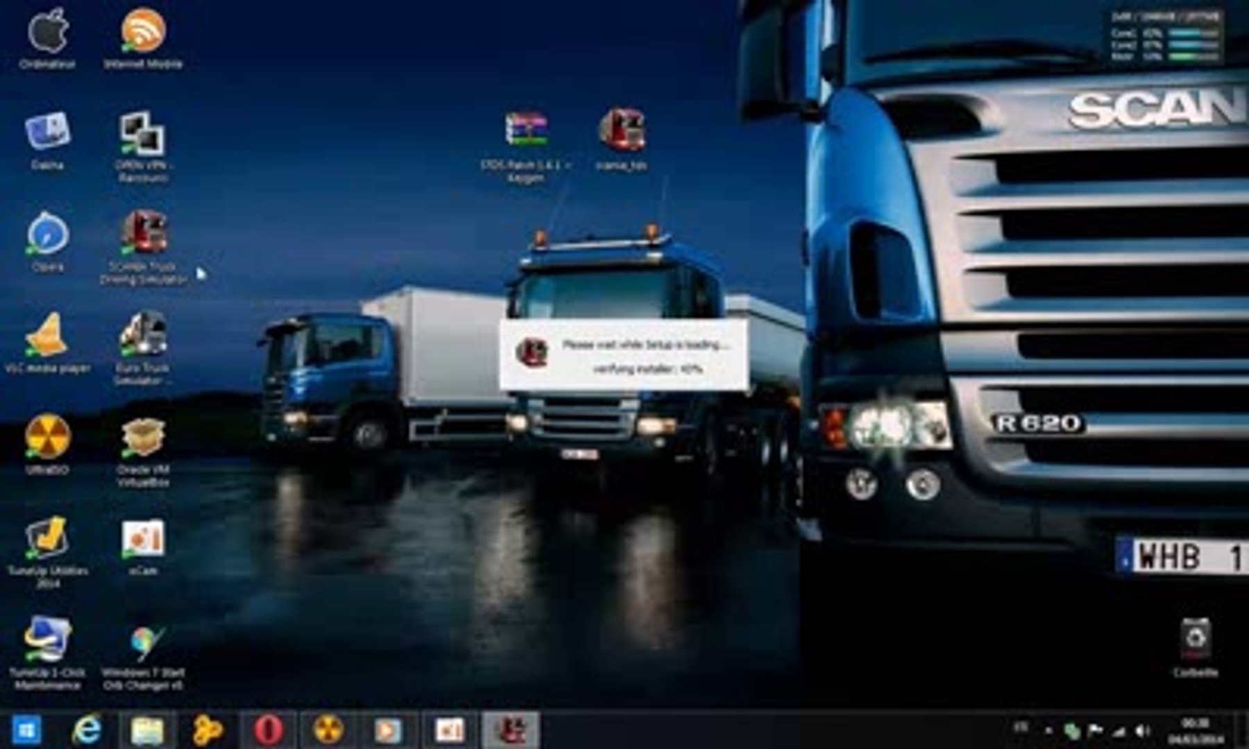Viewport: 1249px width, 749px height.
Task: Open Opera from the taskbar
Action: pos(268,730)
